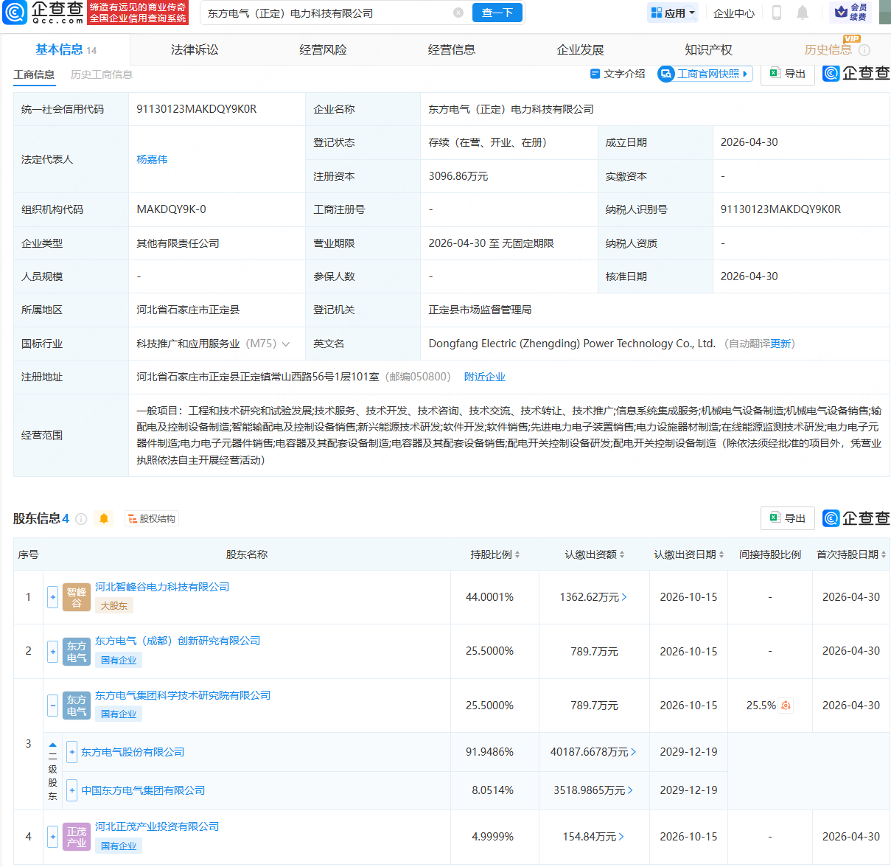Click the orange bell alert icon by 股东信息

click(104, 519)
